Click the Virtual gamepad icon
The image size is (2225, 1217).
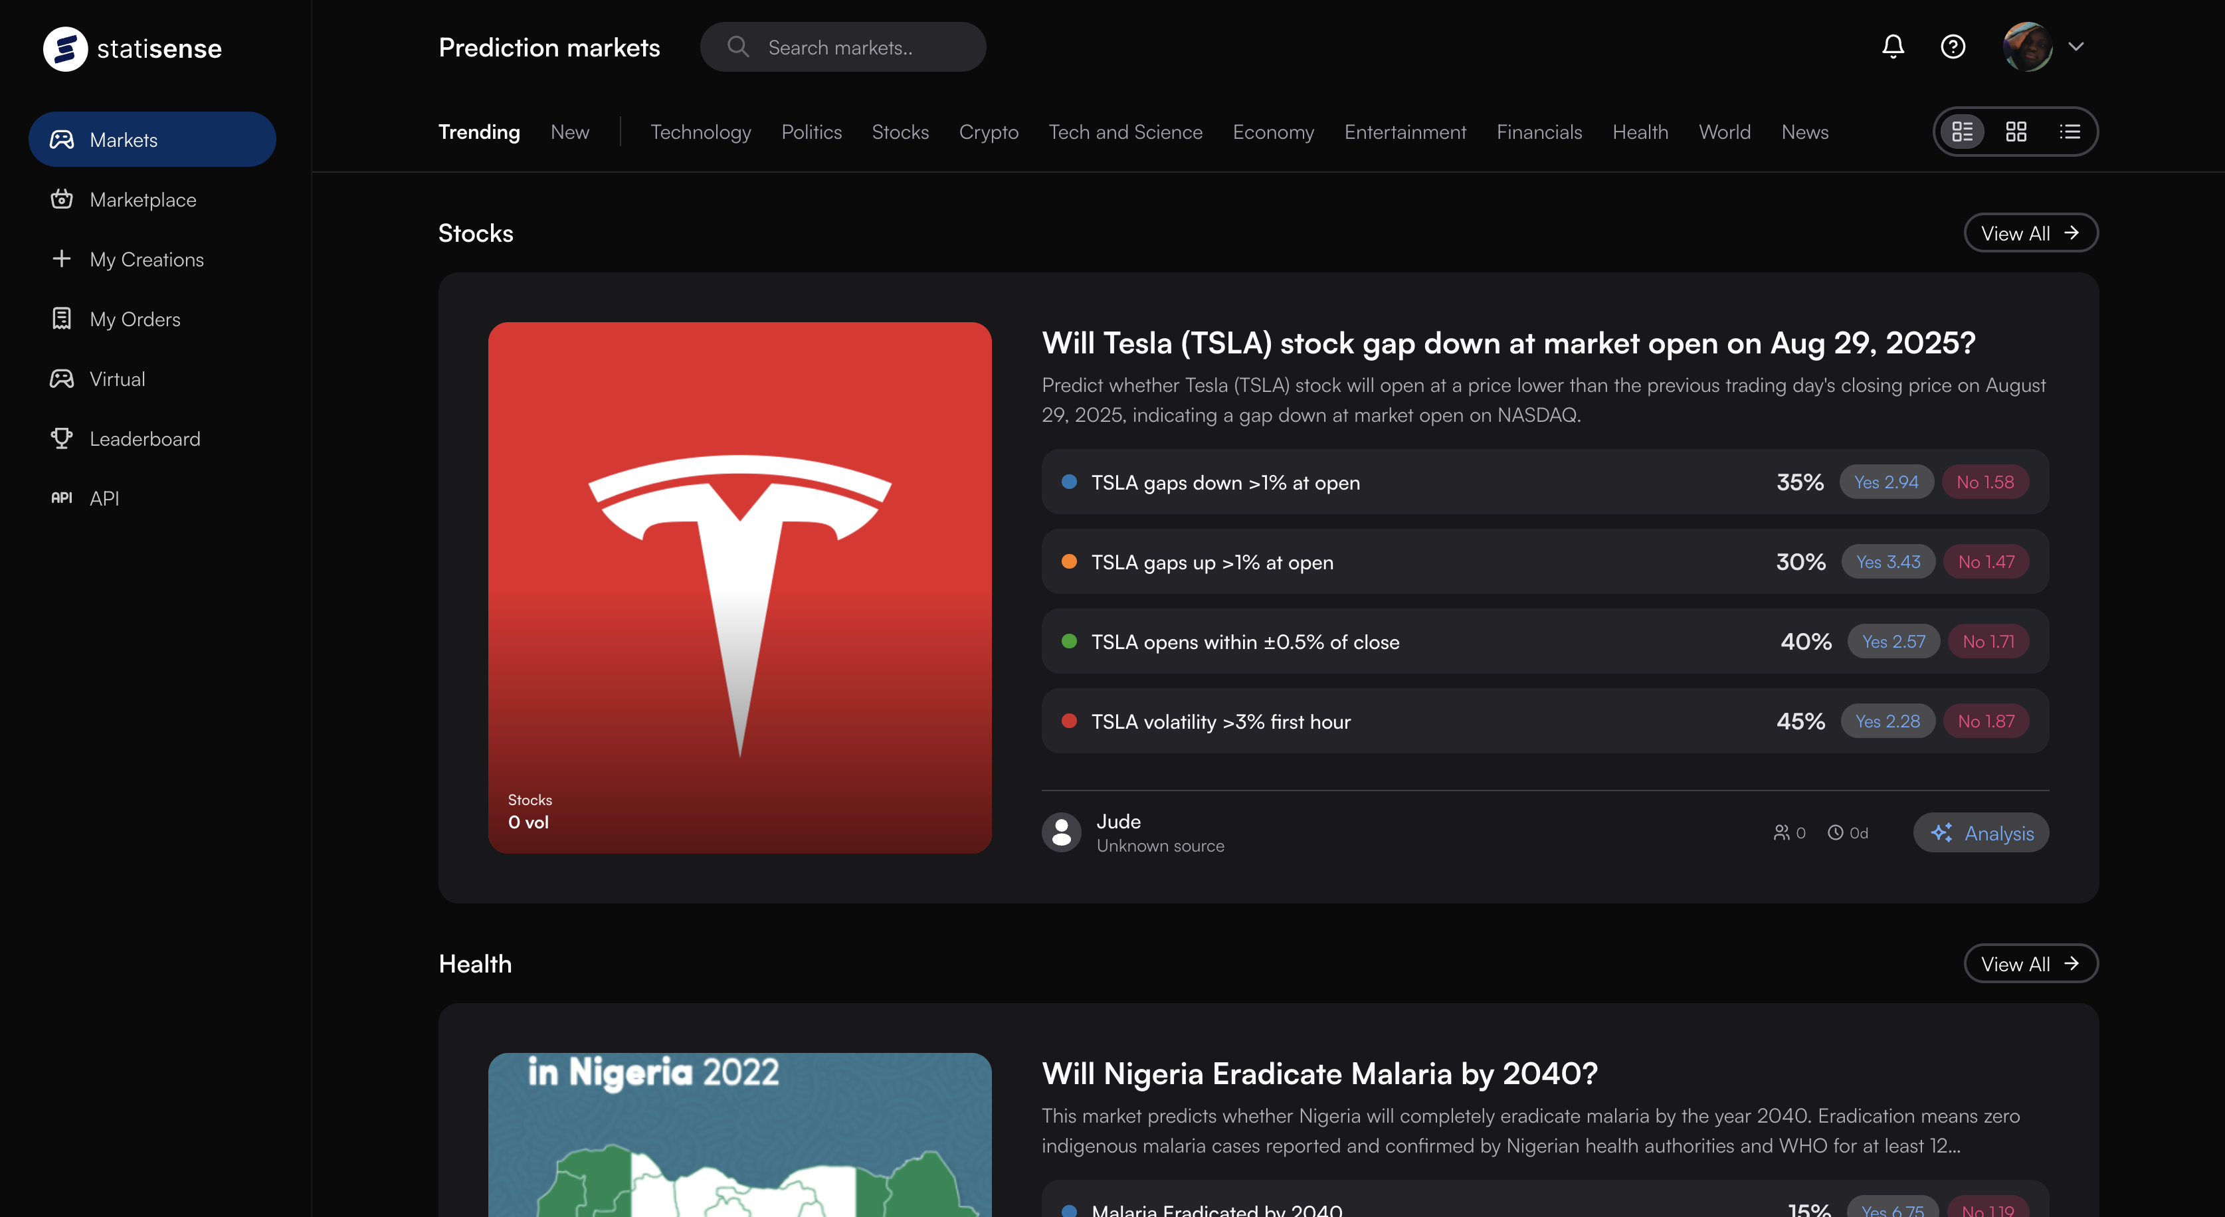[x=61, y=378]
